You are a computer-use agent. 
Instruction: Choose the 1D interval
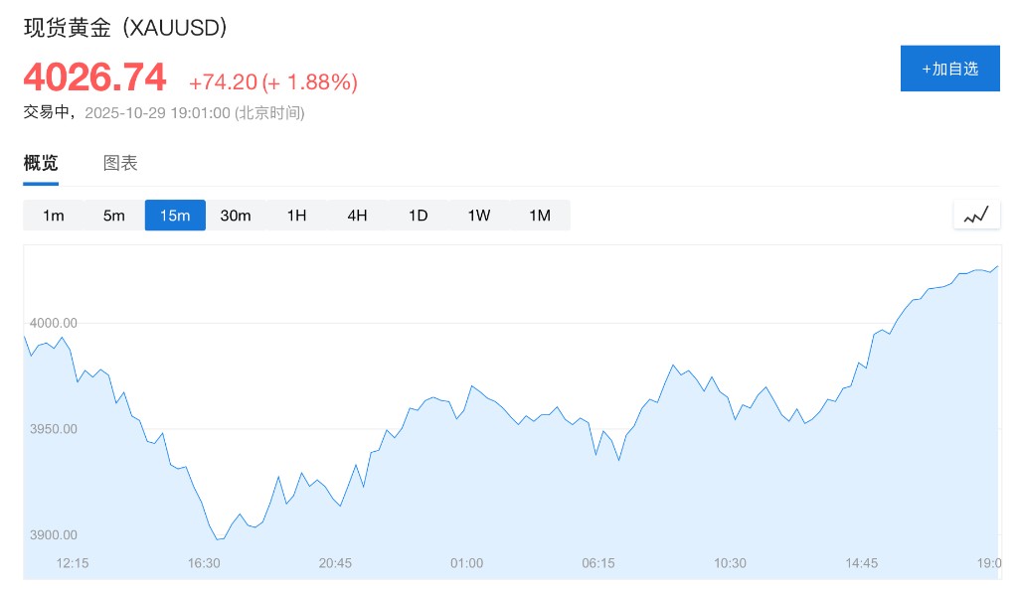point(418,216)
